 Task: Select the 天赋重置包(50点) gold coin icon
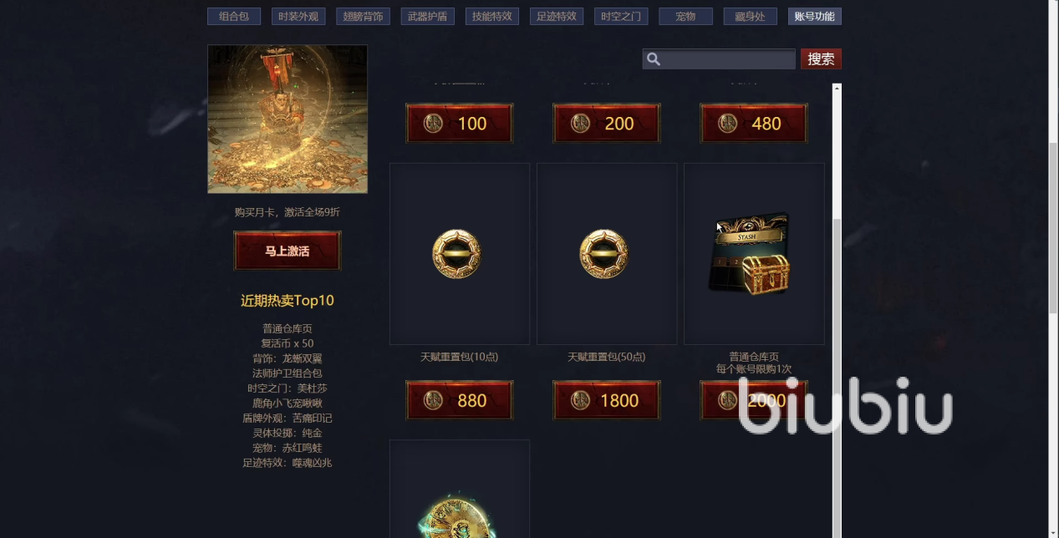click(x=603, y=254)
